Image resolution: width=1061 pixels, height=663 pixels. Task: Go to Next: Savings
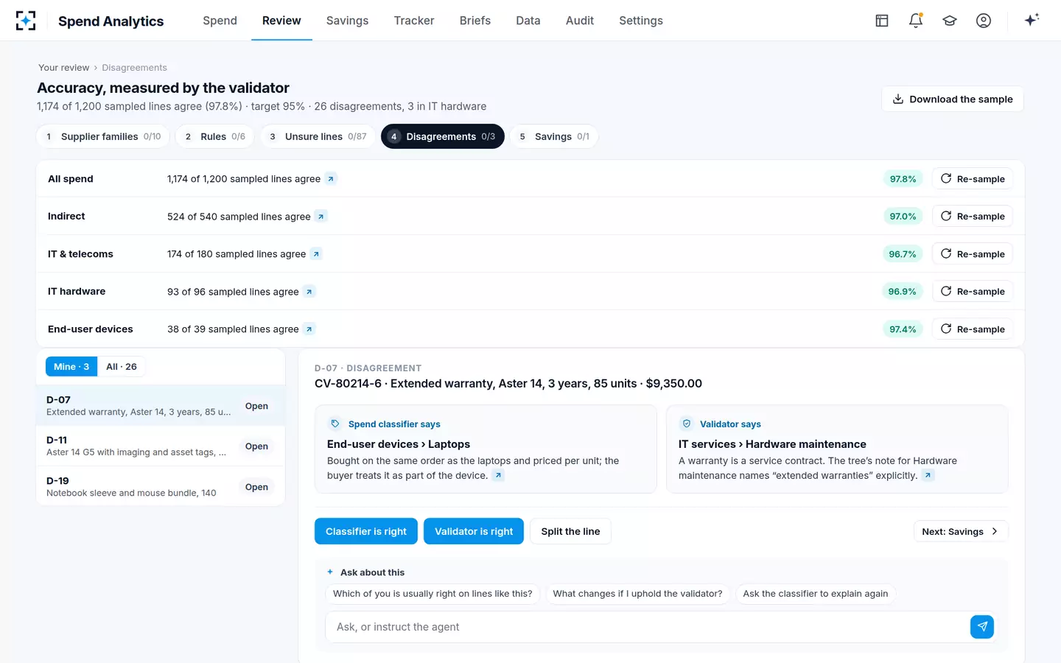tap(961, 531)
